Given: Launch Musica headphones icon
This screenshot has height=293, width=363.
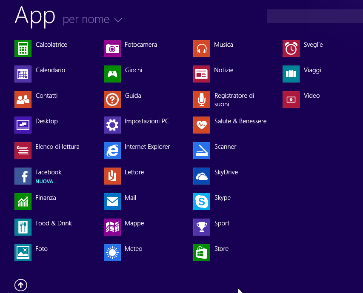Looking at the screenshot, I should (202, 48).
